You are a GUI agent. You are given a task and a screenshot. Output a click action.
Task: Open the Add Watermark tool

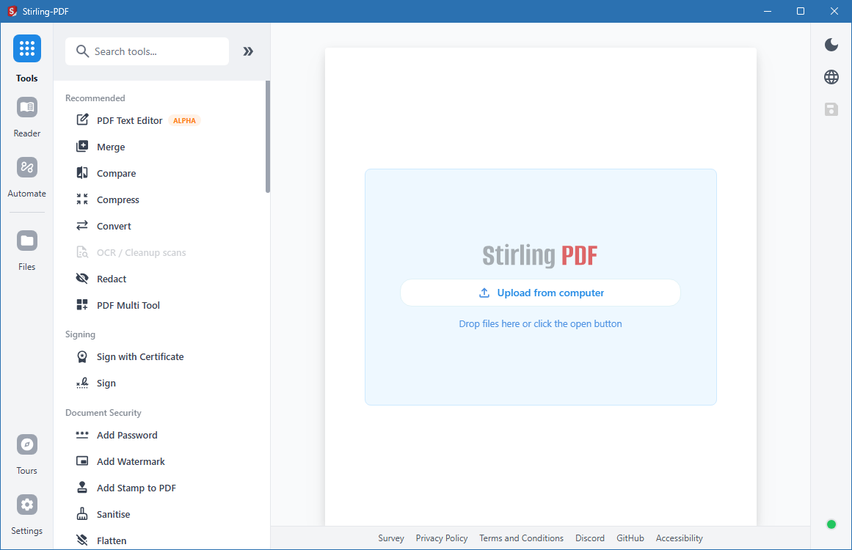[x=129, y=461]
